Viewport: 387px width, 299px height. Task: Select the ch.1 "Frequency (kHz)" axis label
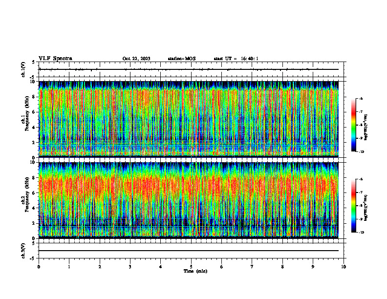26,113
